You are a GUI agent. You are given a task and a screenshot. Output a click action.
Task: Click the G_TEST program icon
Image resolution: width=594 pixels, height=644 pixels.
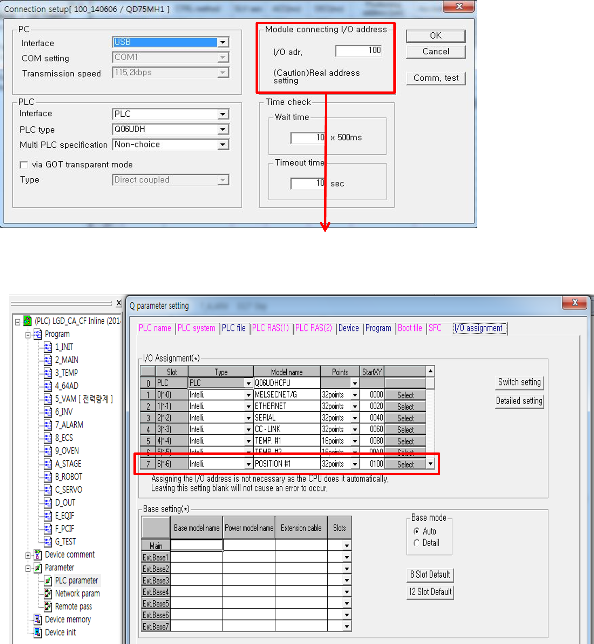point(48,541)
